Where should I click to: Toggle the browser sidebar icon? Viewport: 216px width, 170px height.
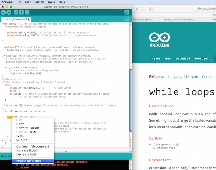pos(151,8)
